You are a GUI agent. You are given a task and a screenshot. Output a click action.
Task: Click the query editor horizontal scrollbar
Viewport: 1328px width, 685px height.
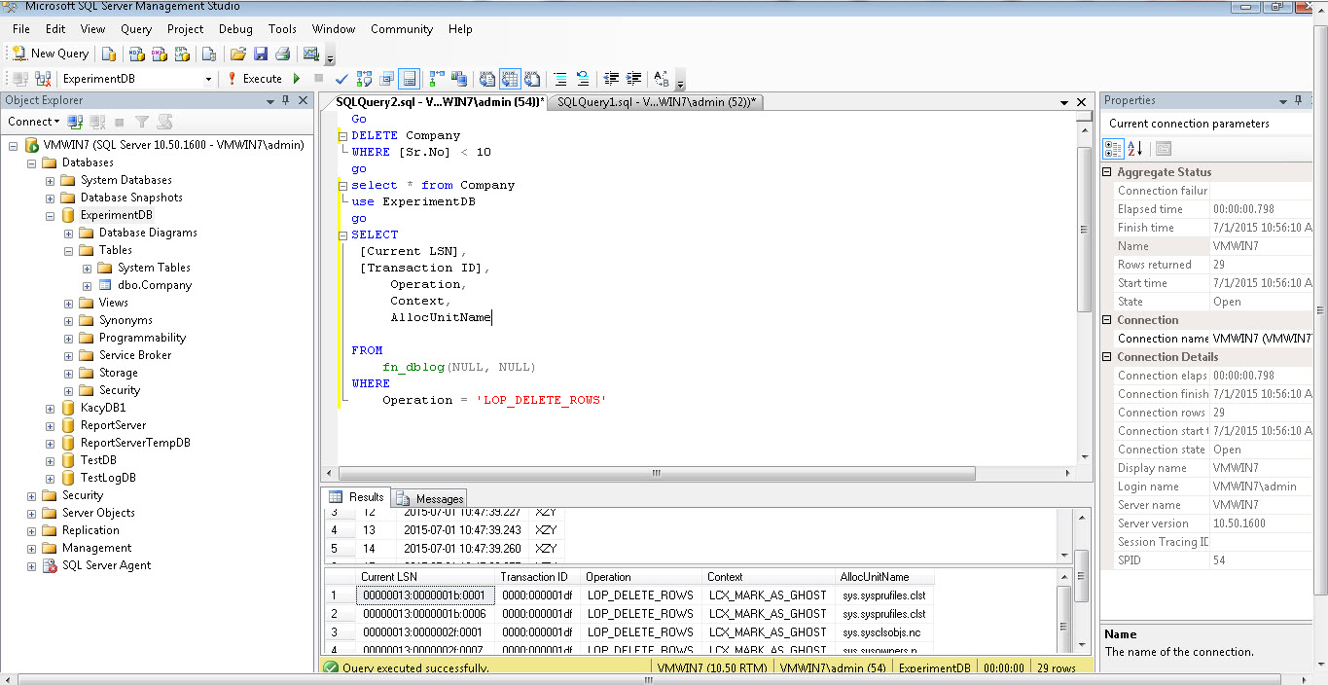tap(657, 474)
